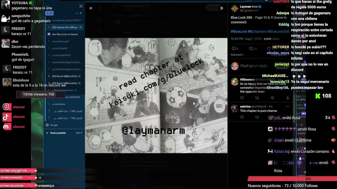Click the manga page image

(156, 96)
